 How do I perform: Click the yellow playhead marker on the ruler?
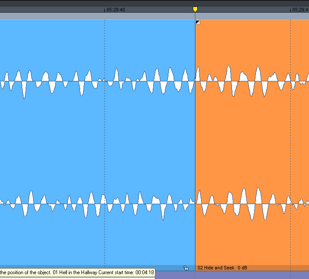(195, 9)
